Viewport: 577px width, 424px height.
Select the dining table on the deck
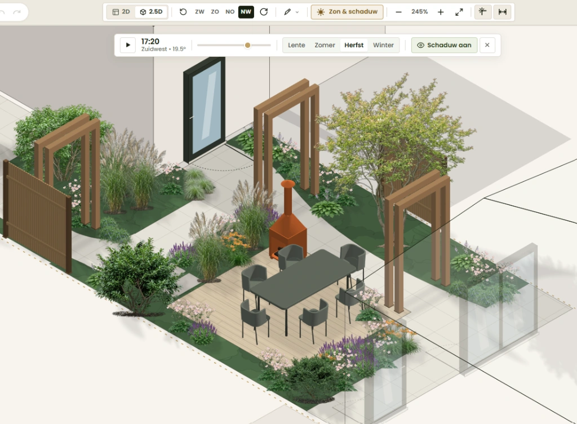click(303, 279)
